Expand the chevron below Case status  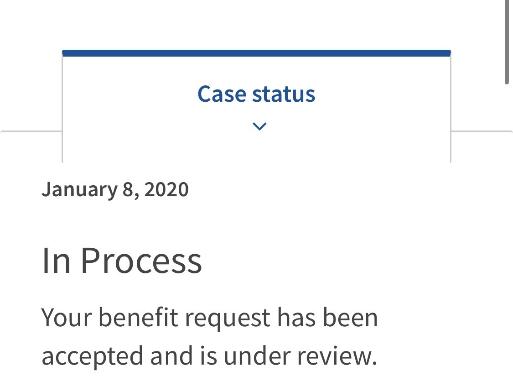(x=259, y=126)
